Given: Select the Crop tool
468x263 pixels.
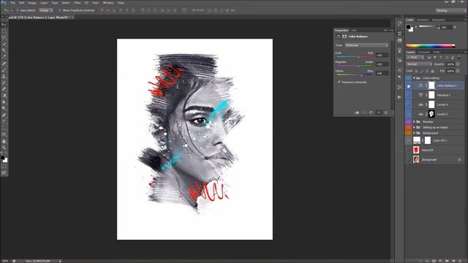Looking at the screenshot, I should coord(4,50).
